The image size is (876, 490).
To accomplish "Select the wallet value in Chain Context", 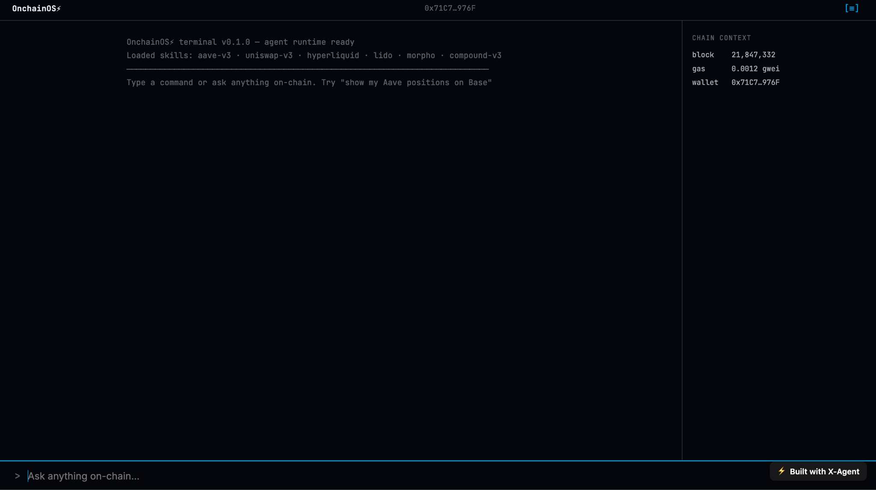I will click(x=755, y=82).
